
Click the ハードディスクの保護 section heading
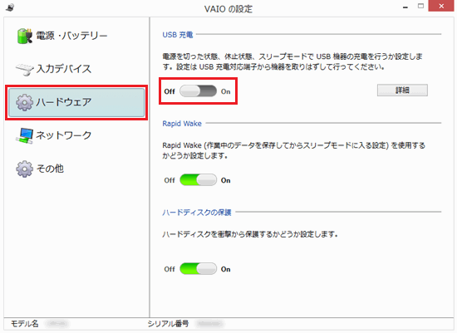click(x=197, y=213)
